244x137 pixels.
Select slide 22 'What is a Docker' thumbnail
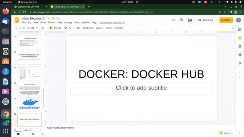[29, 89]
